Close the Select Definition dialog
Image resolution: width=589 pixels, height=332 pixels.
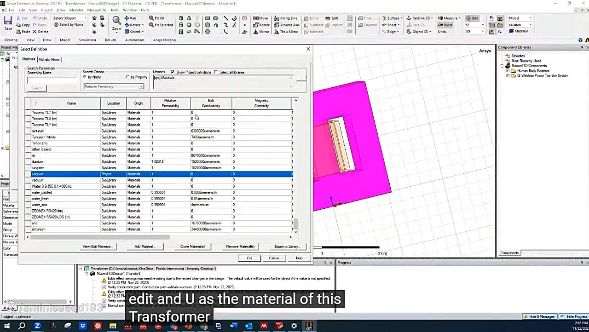coord(308,49)
